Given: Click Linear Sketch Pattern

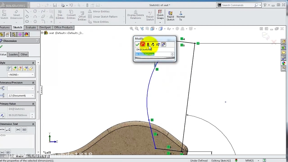Looking at the screenshot, I should point(103,17).
